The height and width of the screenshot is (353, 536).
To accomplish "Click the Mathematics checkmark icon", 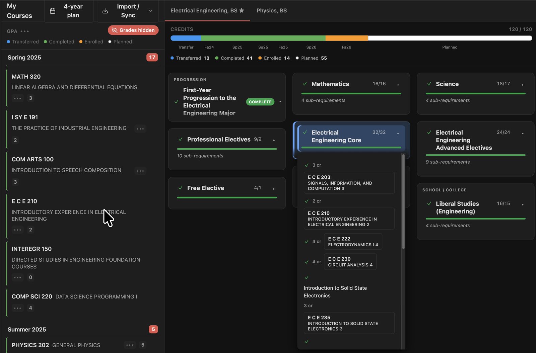I will point(305,84).
